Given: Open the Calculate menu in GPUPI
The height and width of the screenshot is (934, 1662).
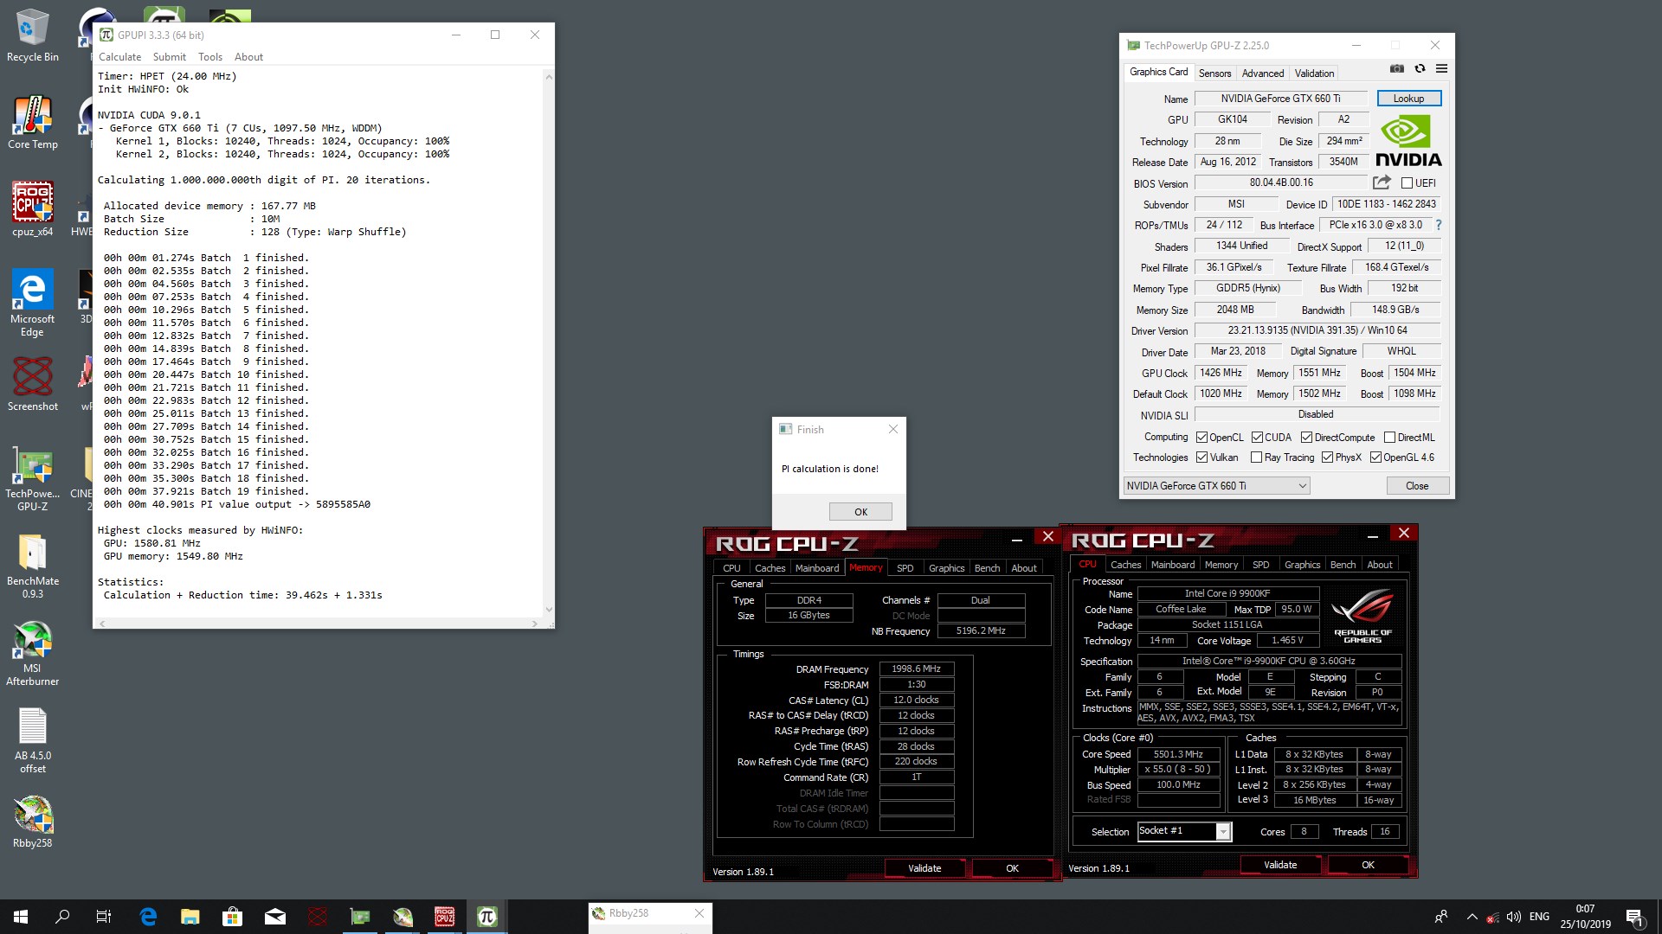Looking at the screenshot, I should click(119, 57).
